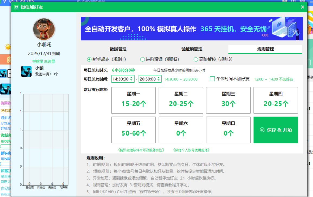The height and width of the screenshot is (197, 313).
Task: Click the 星期日 0个 frequency card
Action: (x=228, y=130)
